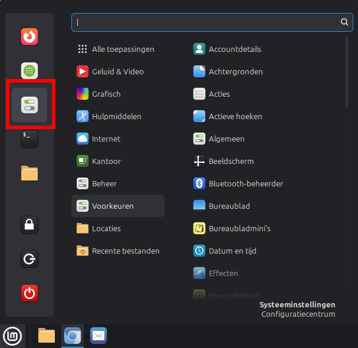Open the folder icon in the favorites sidebar

[x=29, y=173]
